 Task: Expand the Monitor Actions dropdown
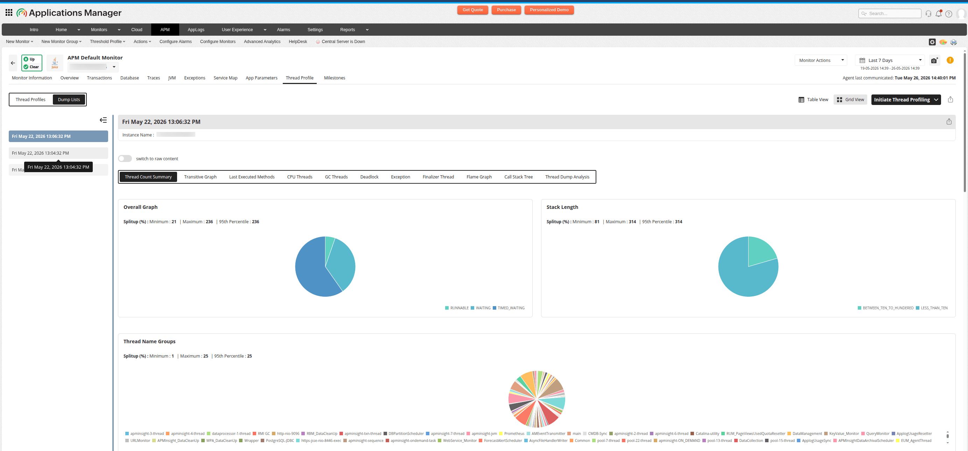[821, 60]
